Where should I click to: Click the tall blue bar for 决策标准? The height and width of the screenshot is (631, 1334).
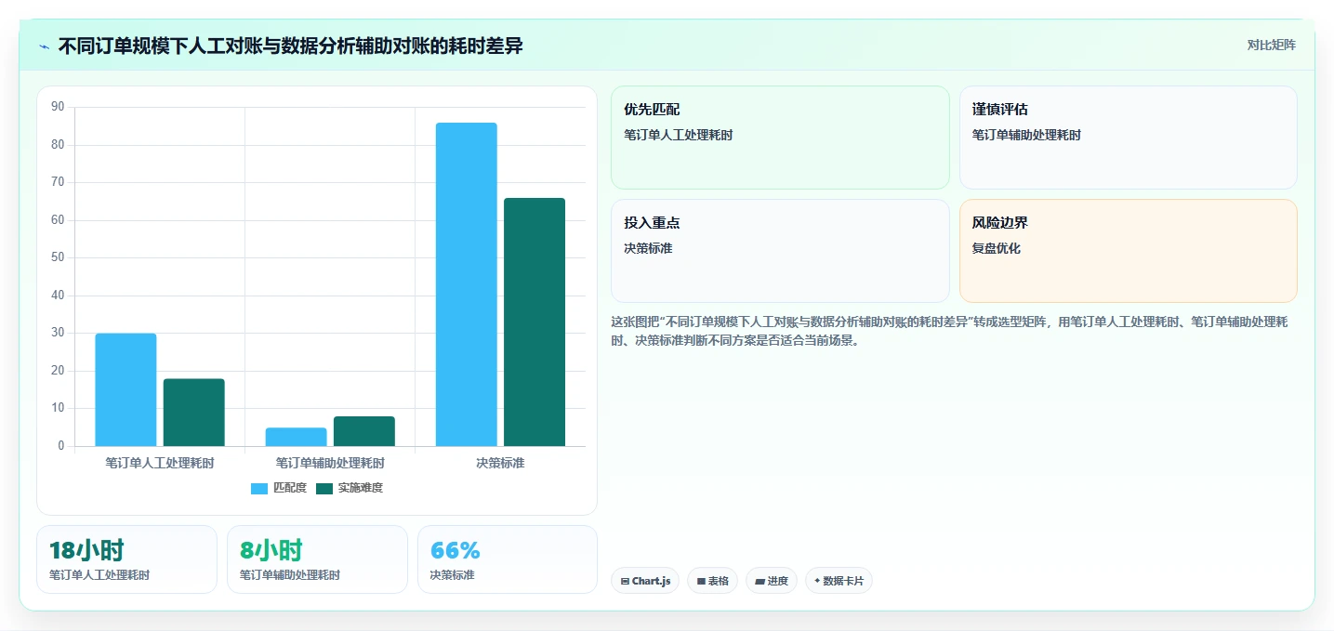pyautogui.click(x=467, y=284)
